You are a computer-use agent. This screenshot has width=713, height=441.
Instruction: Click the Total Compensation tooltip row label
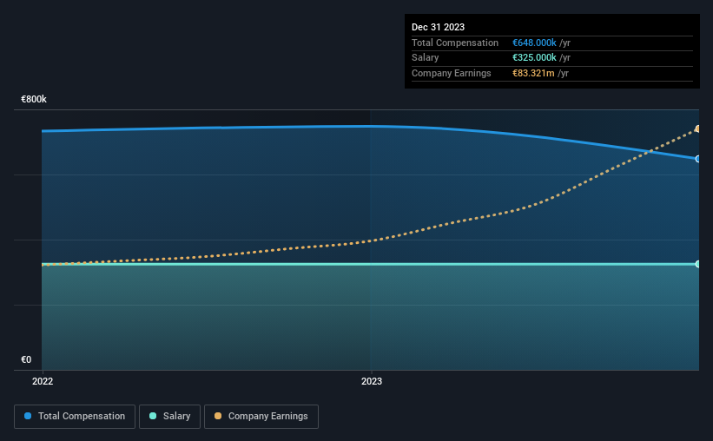pyautogui.click(x=455, y=43)
